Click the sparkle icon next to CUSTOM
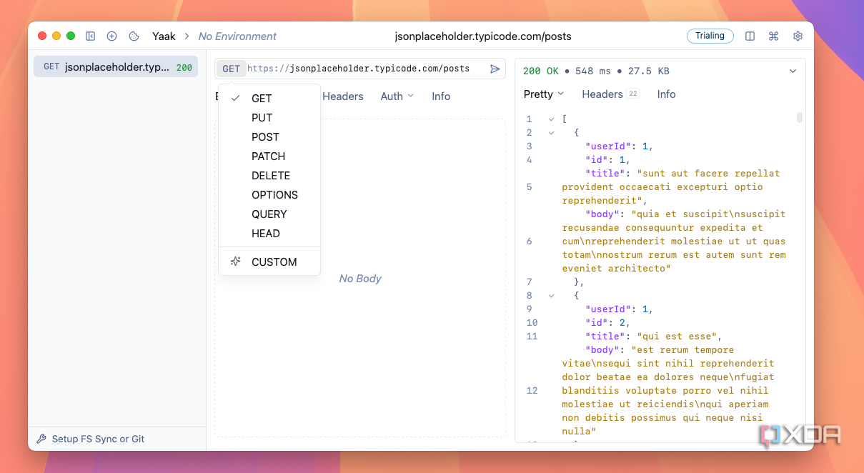Screen dimensions: 864x473 tap(235, 262)
